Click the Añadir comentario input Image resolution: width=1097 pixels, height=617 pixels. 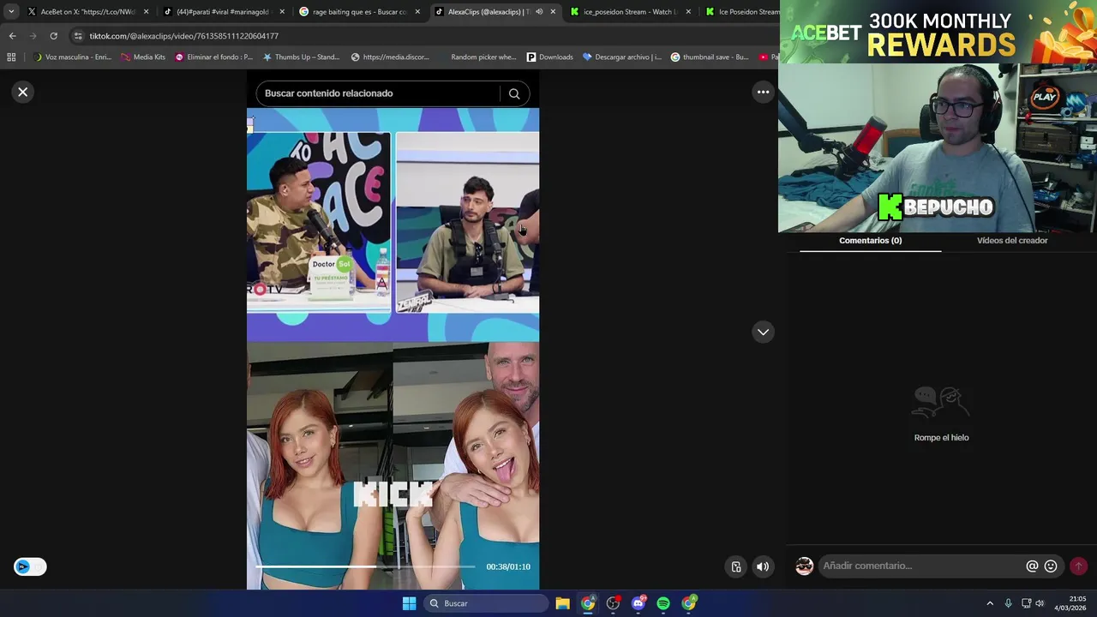[921, 566]
